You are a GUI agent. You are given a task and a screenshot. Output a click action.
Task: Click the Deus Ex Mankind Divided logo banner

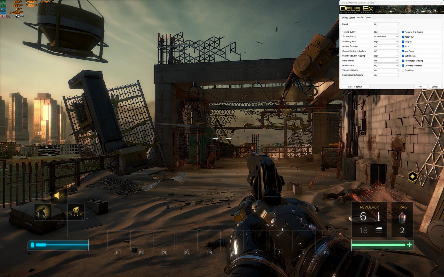pos(391,10)
